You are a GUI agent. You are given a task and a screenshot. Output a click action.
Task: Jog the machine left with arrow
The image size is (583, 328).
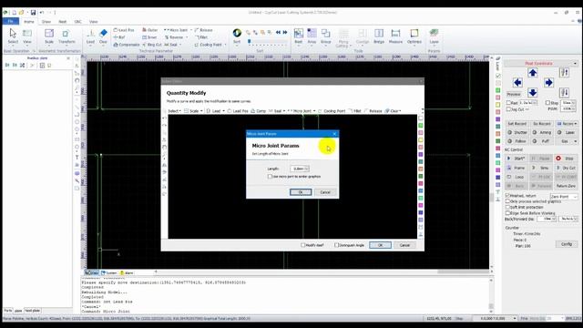tap(517, 82)
